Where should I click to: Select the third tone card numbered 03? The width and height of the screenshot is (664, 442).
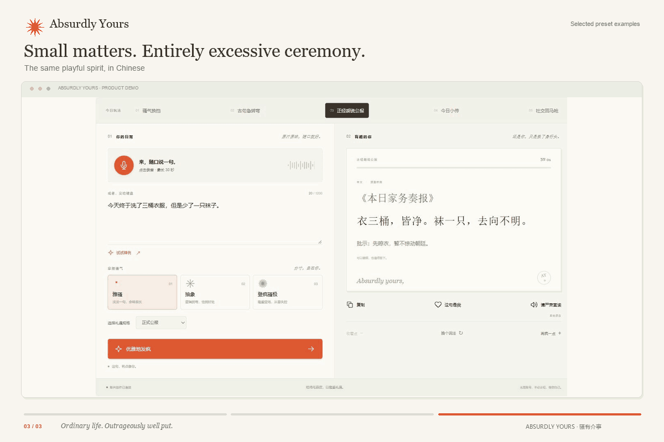[288, 292]
